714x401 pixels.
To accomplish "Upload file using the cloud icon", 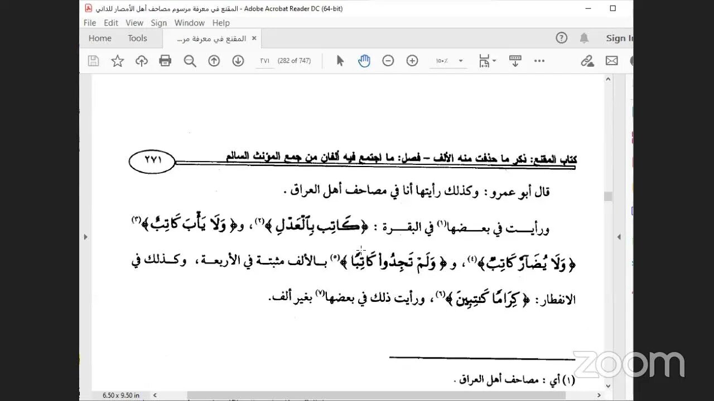I will pos(142,61).
